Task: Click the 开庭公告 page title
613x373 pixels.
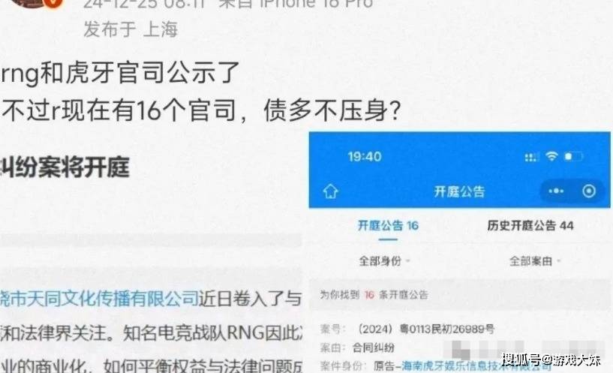Action: (459, 191)
